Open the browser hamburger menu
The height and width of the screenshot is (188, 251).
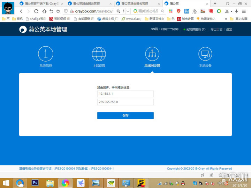244,11
